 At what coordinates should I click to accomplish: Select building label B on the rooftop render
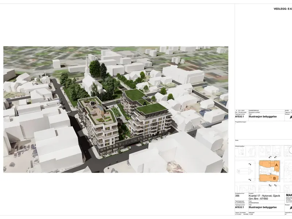(93, 104)
